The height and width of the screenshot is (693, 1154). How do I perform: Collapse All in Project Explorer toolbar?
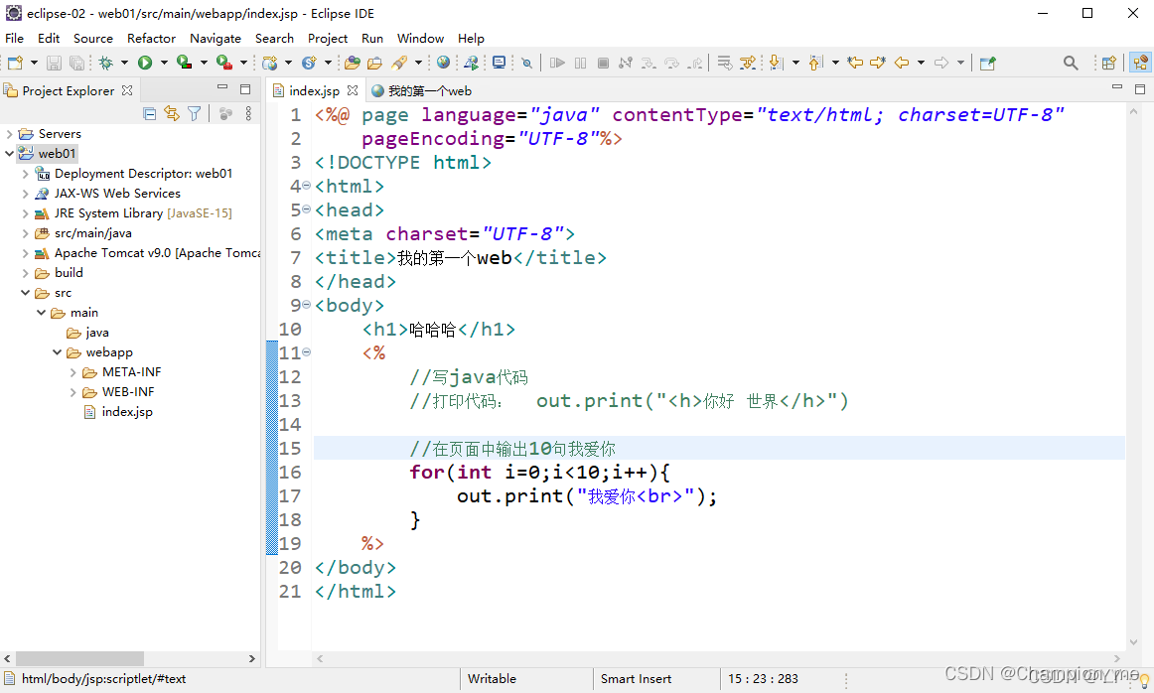(x=149, y=113)
